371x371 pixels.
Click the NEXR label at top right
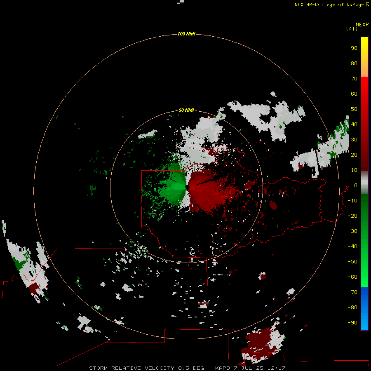tap(362, 25)
